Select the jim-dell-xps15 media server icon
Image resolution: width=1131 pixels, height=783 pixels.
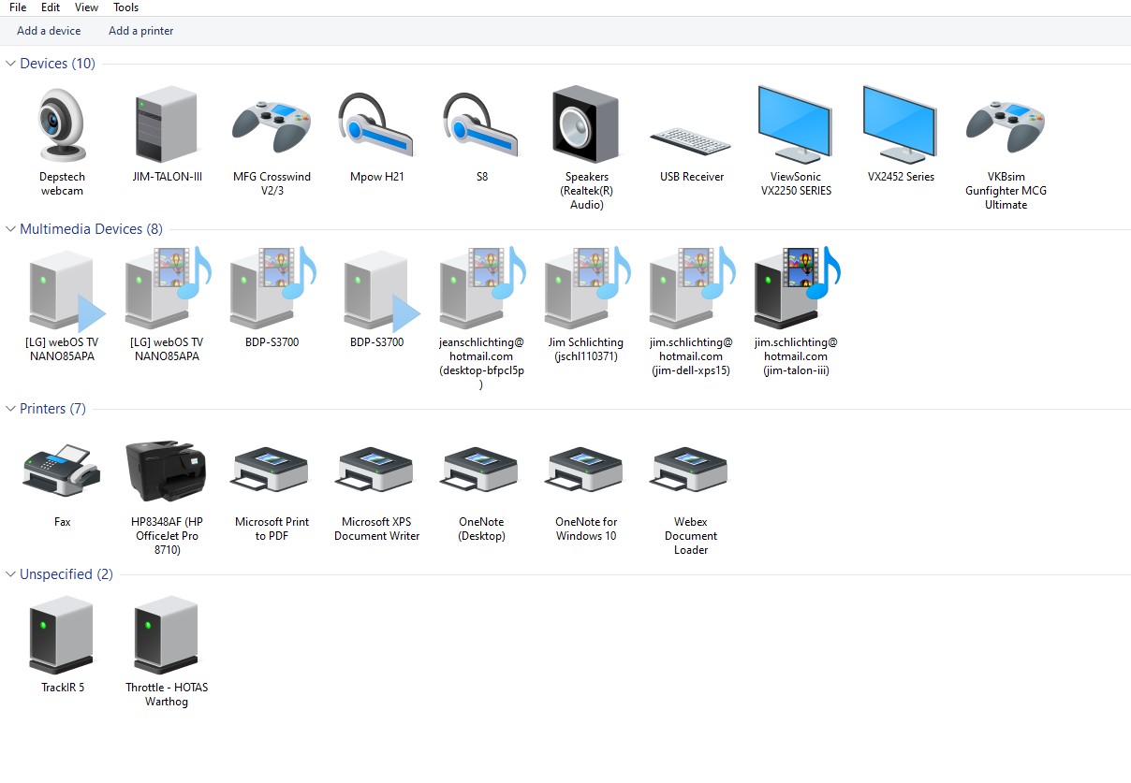691,290
